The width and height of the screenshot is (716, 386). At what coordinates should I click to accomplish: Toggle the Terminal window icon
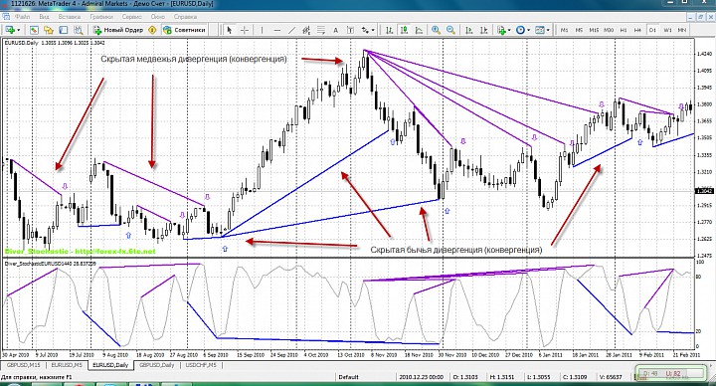pos(64,30)
